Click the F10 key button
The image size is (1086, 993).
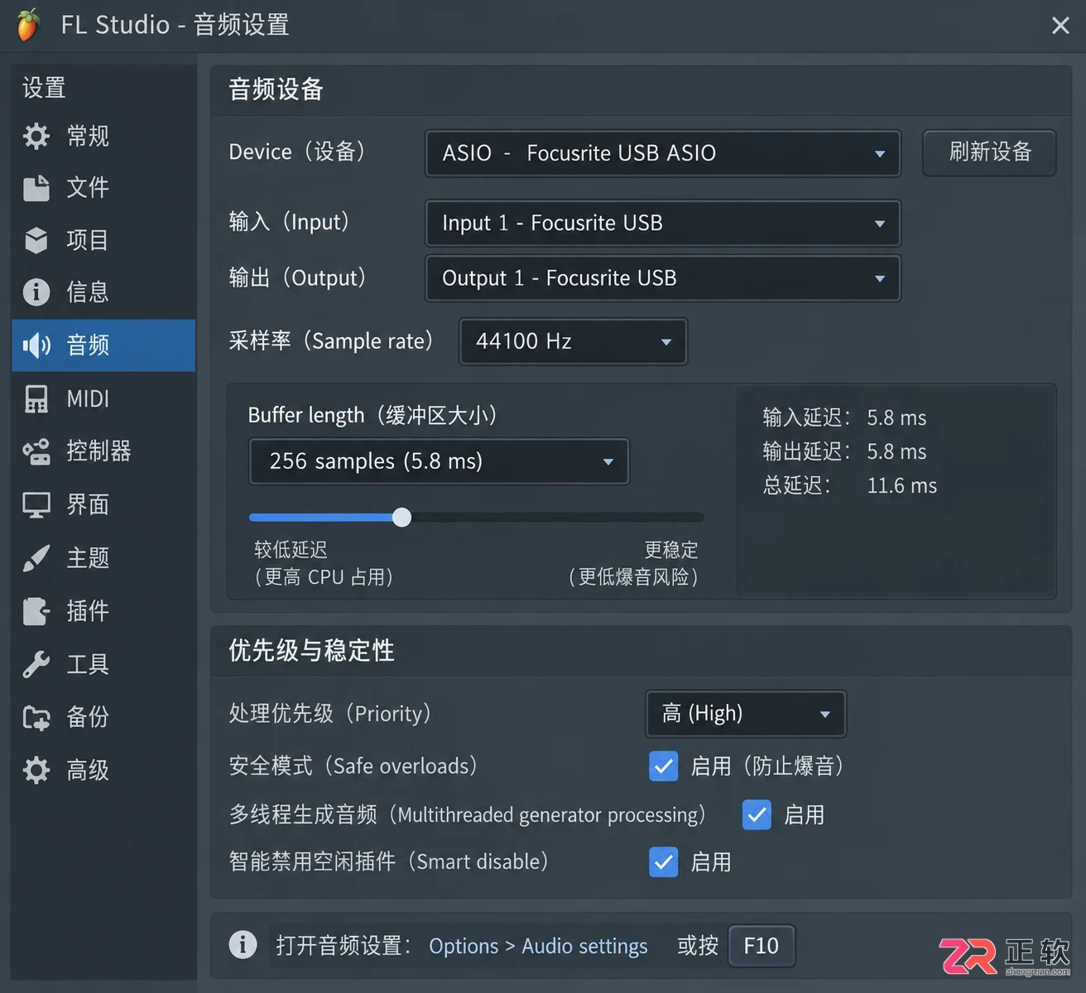point(762,946)
